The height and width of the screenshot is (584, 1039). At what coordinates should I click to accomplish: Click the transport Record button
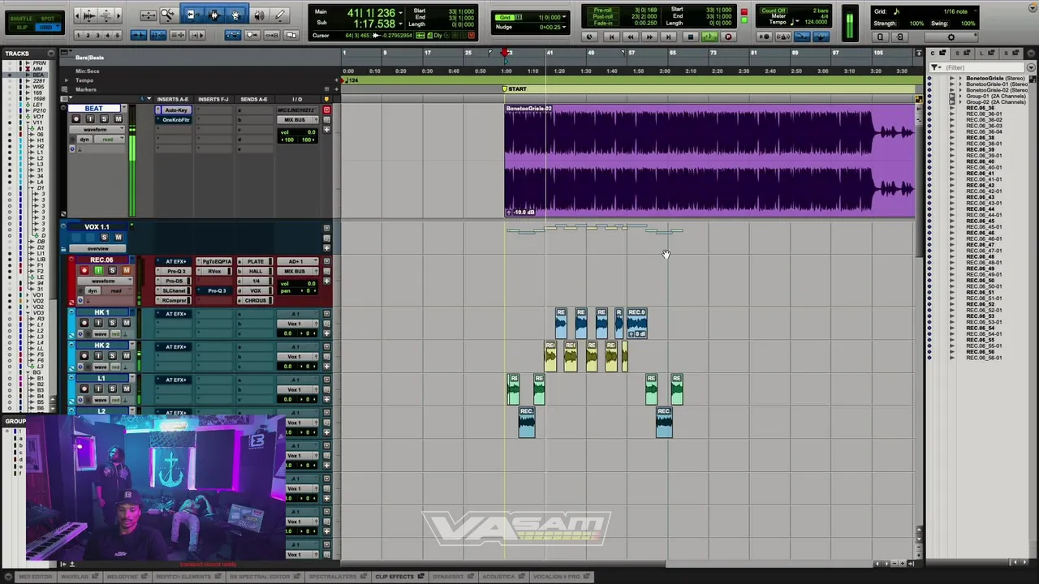[x=728, y=36]
